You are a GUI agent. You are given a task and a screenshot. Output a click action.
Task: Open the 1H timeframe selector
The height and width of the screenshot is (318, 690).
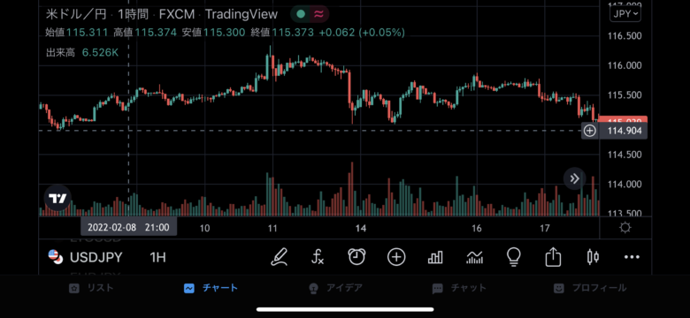[157, 257]
